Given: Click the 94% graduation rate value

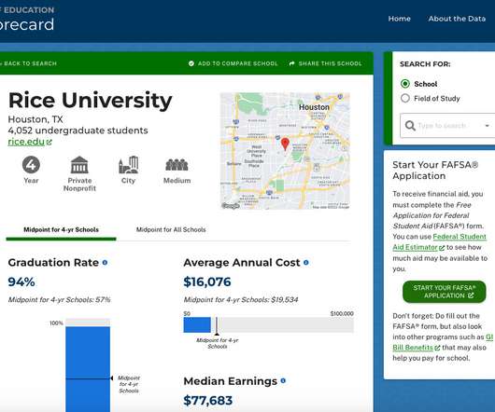Looking at the screenshot, I should point(21,282).
